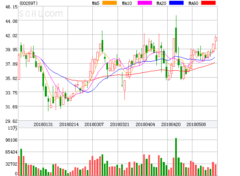240x176 pixels.
Task: Click the MA20 legend label
Action: [161, 3]
